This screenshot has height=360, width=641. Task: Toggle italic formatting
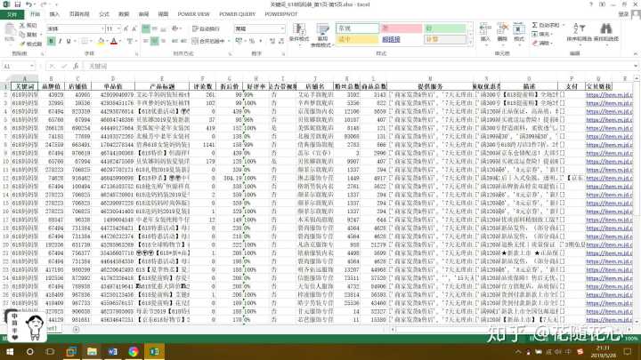[x=61, y=41]
